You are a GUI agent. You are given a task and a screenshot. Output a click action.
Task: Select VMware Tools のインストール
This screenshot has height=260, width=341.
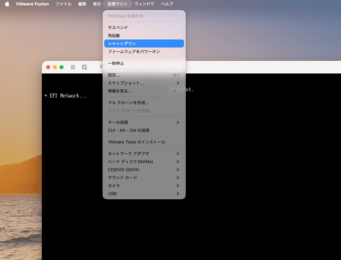pyautogui.click(x=144, y=142)
